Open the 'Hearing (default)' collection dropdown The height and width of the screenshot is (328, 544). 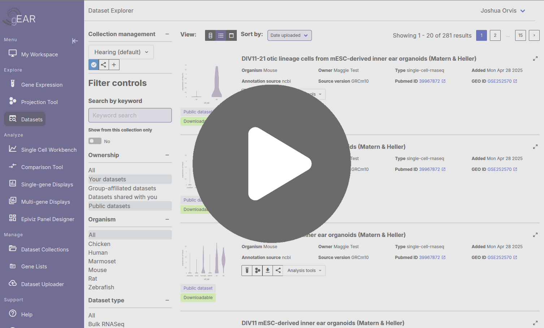(x=121, y=52)
